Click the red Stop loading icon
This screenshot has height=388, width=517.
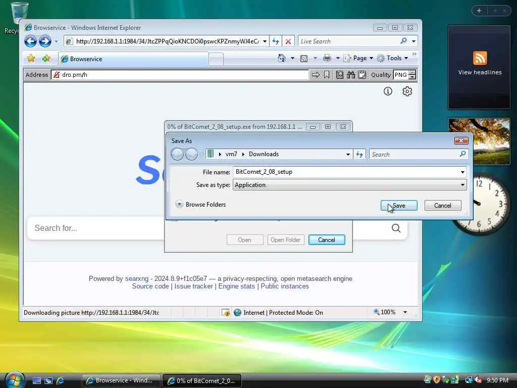288,41
